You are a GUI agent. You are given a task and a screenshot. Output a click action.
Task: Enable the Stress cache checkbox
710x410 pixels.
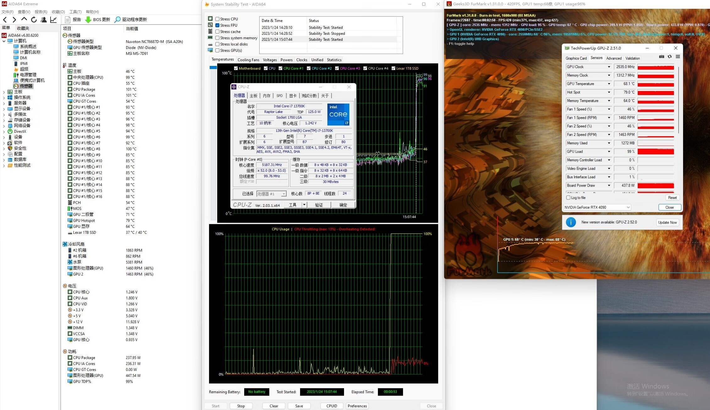(x=217, y=31)
